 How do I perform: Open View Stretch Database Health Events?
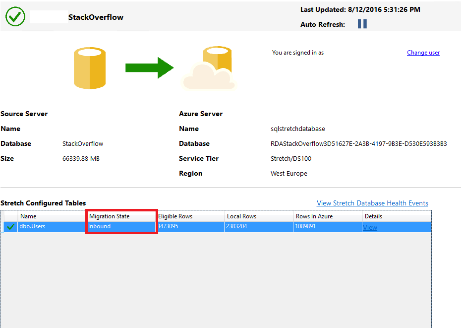[x=372, y=203]
